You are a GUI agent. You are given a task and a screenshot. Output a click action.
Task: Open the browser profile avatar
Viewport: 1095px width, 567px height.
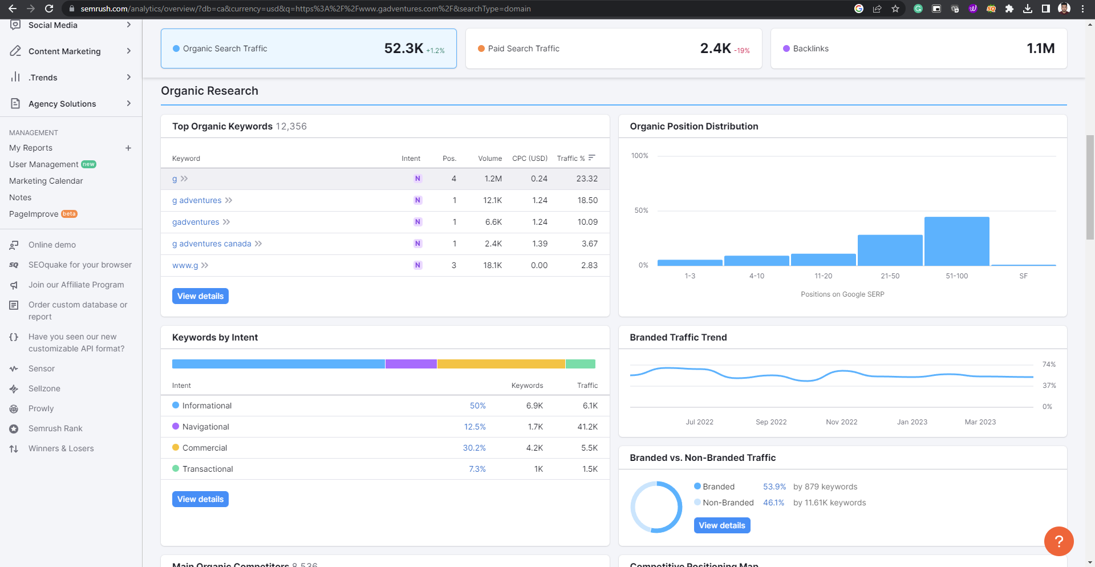1064,9
